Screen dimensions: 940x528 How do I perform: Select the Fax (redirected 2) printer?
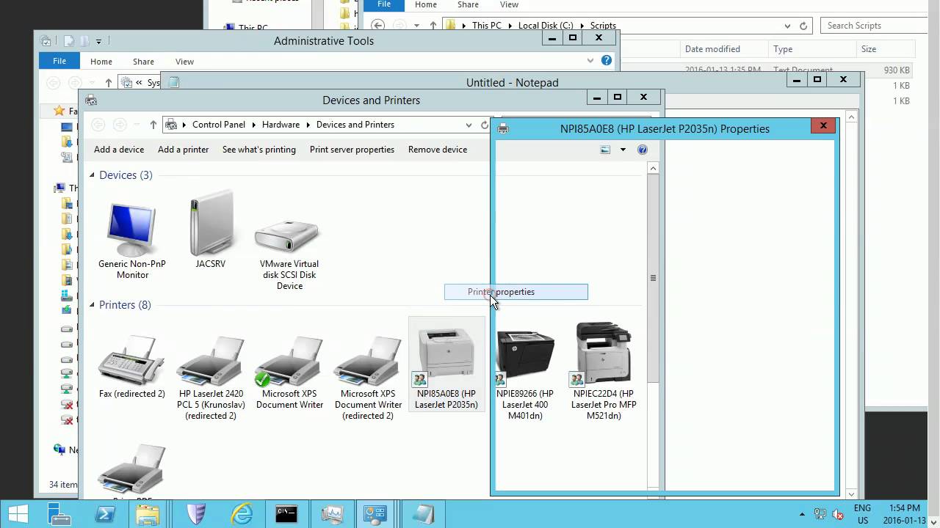coord(132,367)
